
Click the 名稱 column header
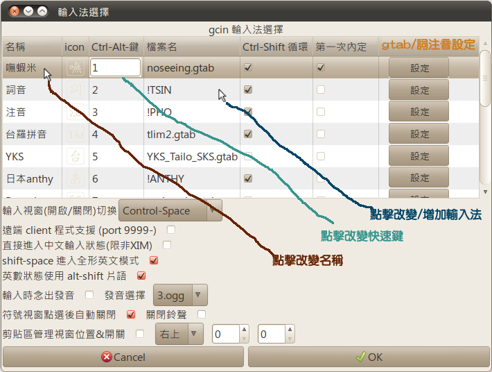(x=15, y=46)
